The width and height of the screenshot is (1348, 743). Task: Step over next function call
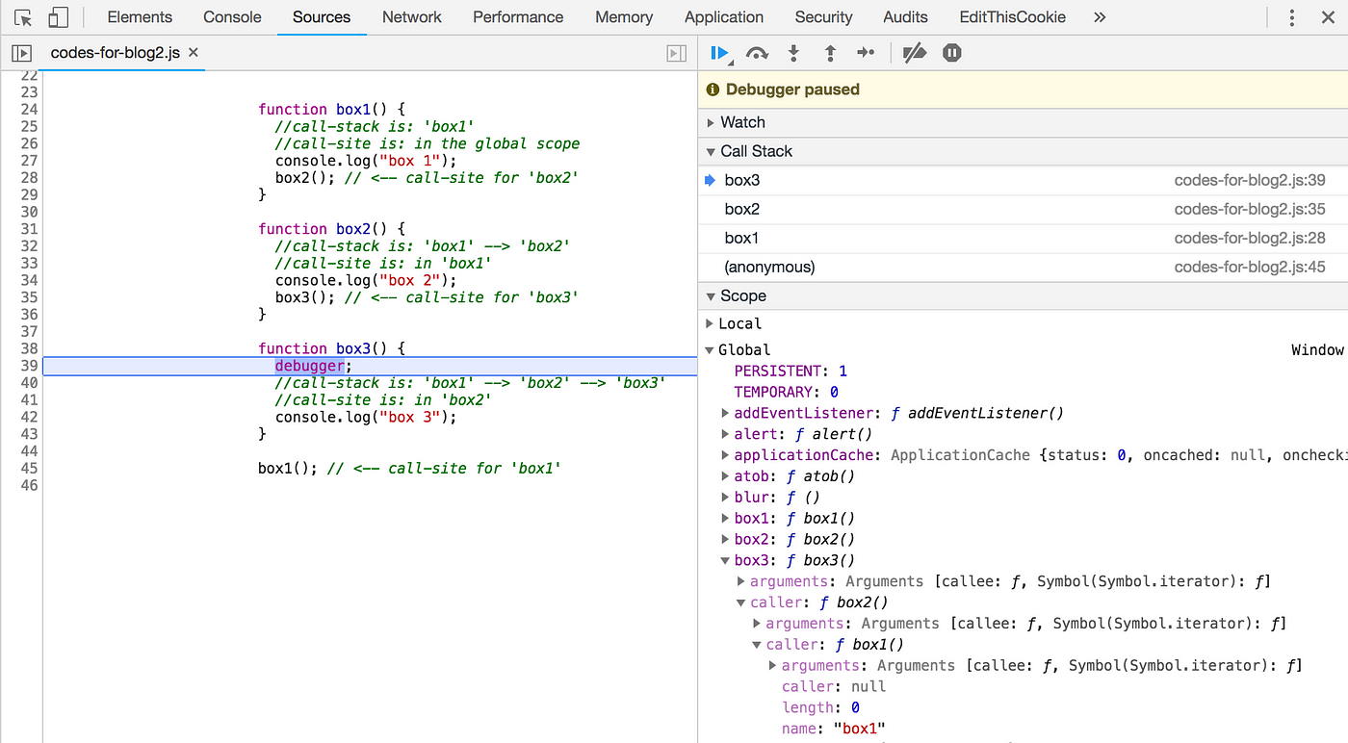(757, 53)
